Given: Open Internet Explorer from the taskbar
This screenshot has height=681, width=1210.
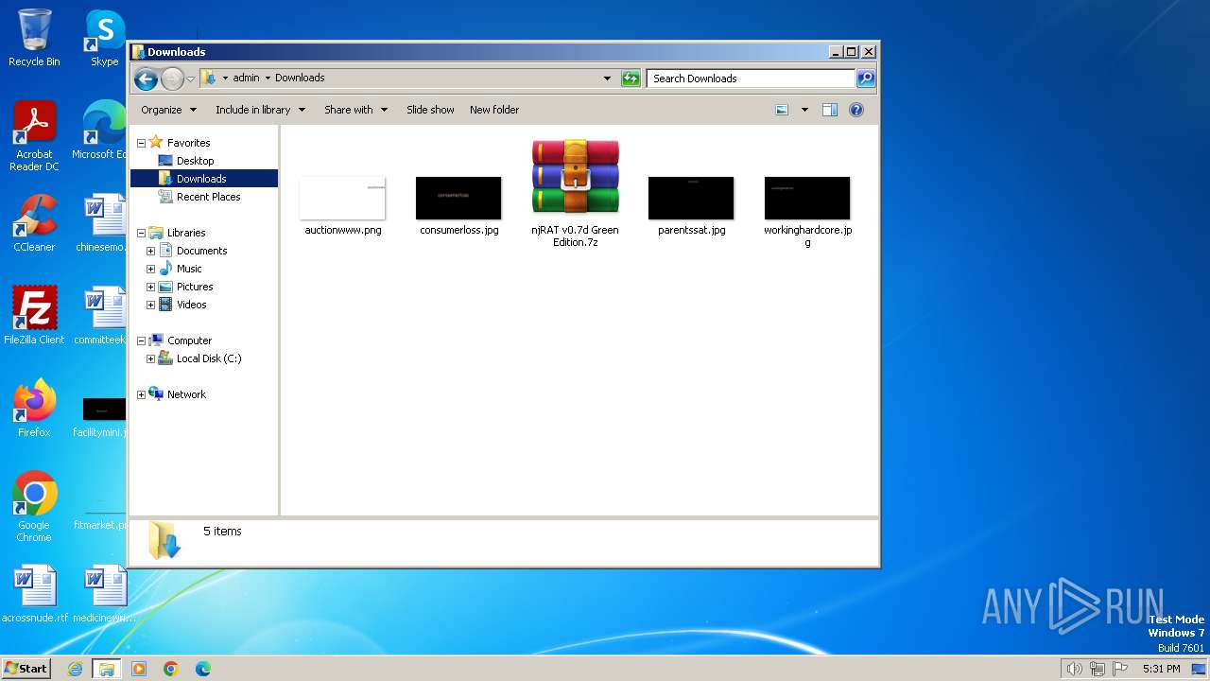Looking at the screenshot, I should (x=76, y=669).
